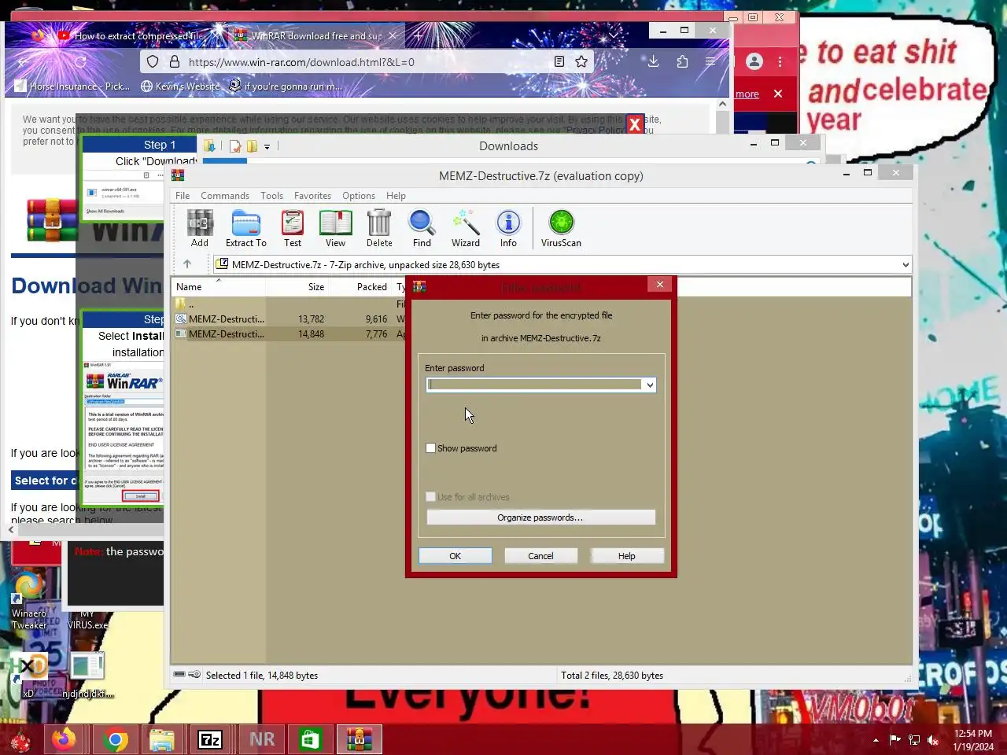Viewport: 1007px width, 755px height.
Task: Open File Explorer from the taskbar
Action: 162,739
